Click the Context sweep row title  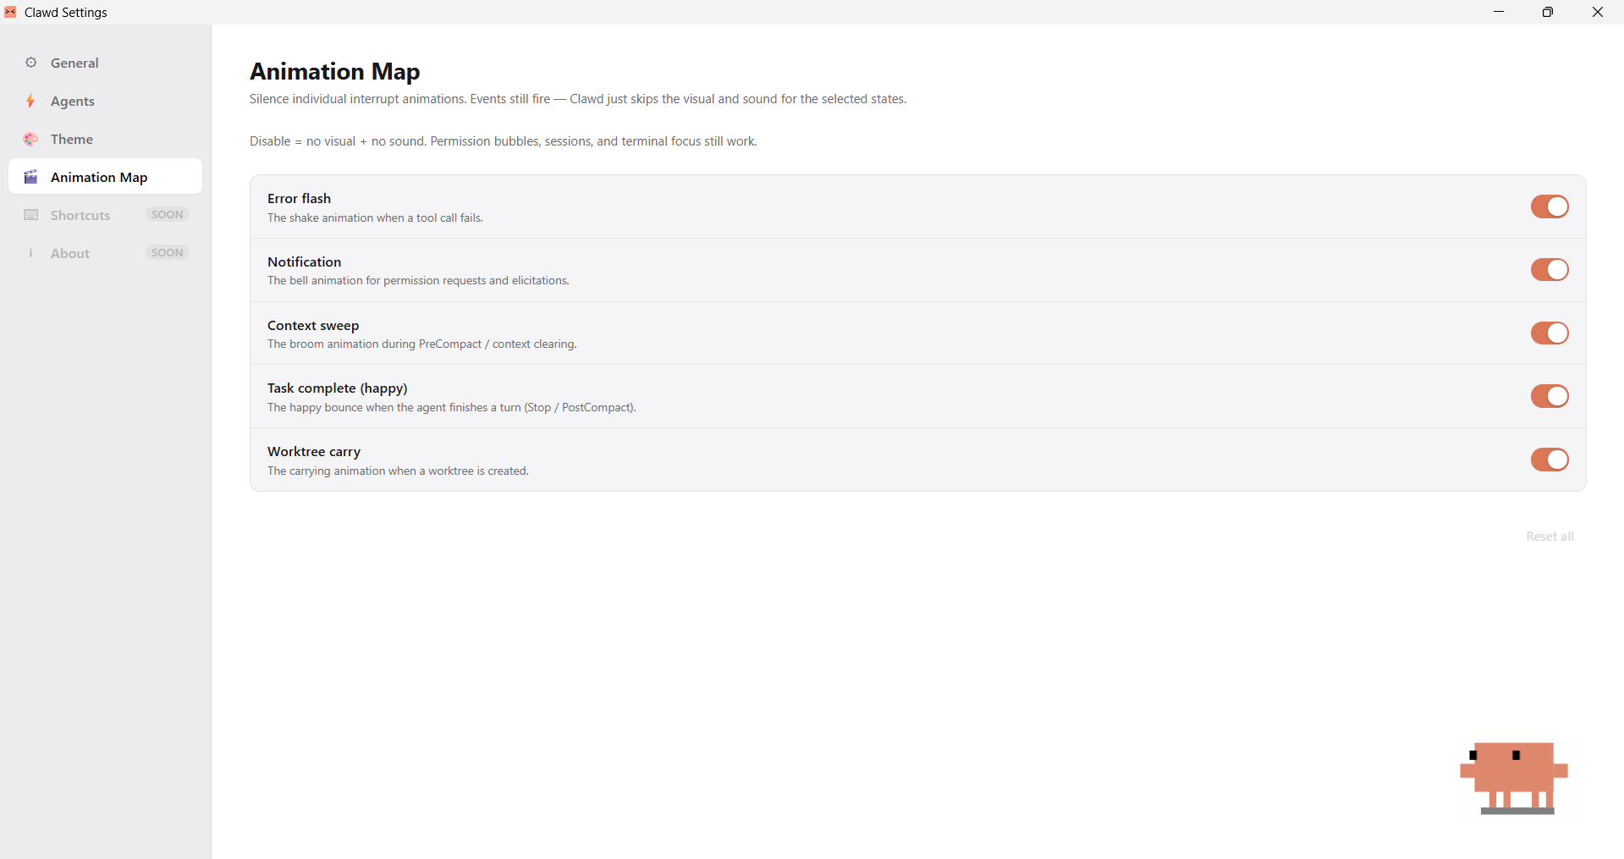(x=313, y=325)
